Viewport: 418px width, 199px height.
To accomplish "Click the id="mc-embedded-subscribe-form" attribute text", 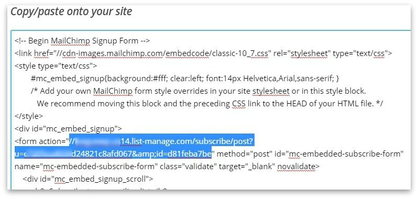I will (x=338, y=154).
